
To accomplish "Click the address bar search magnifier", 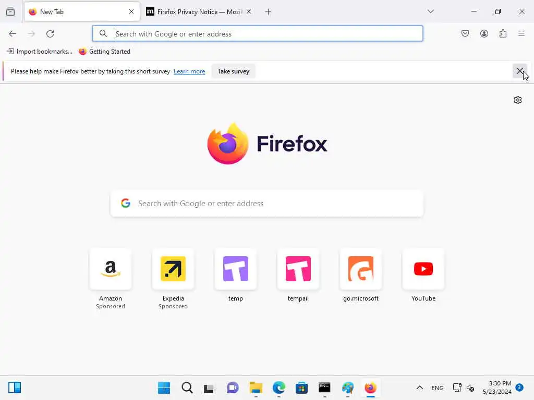I will coord(103,33).
